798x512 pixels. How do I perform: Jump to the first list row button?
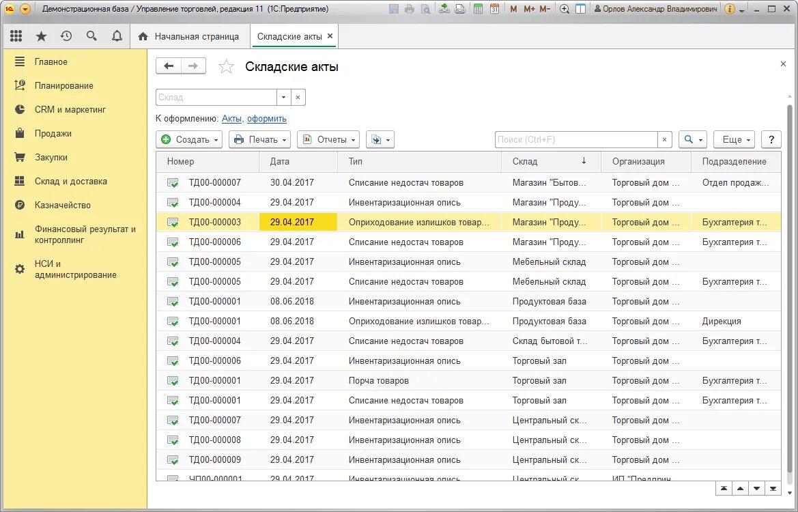click(723, 489)
